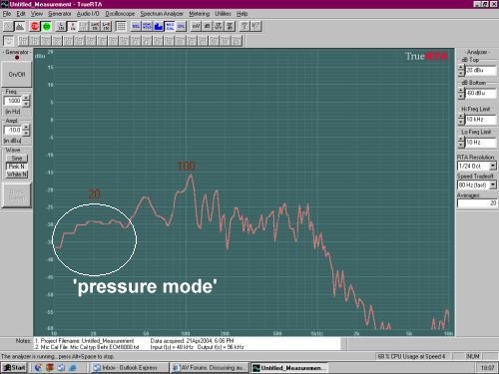Click the SPL toolbar icon

(181, 26)
